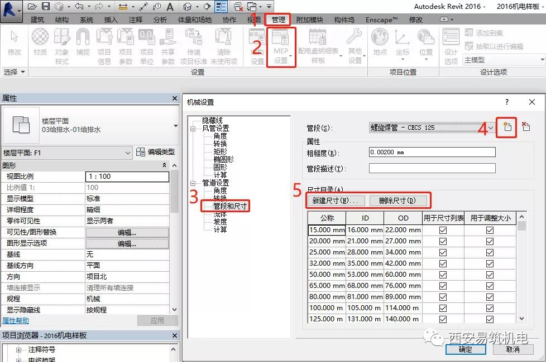Open Panel Schedule Templates (配电盘明细表样板)
The width and height of the screenshot is (546, 362).
[318, 47]
